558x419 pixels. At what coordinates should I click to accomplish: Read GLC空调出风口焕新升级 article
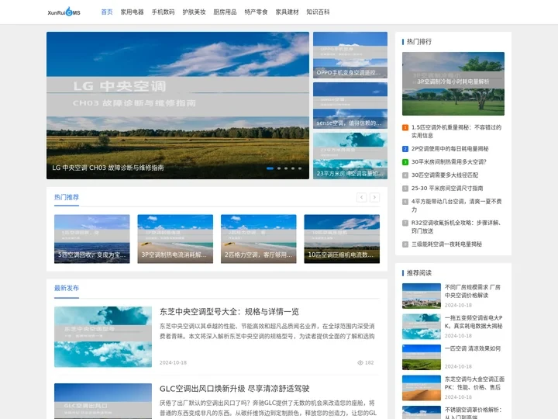point(234,388)
